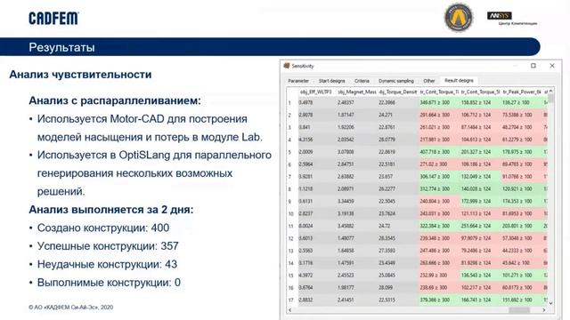Click the vertical scrollbar thumb
This screenshot has height=320, width=570.
point(550,99)
